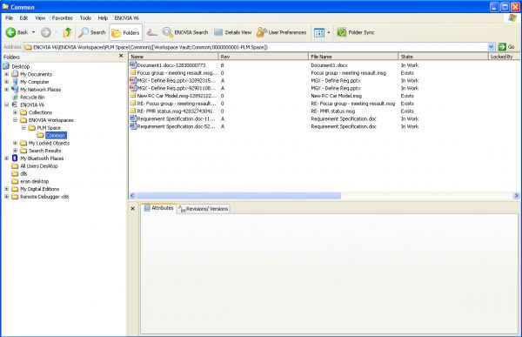Open the View menu

40,18
